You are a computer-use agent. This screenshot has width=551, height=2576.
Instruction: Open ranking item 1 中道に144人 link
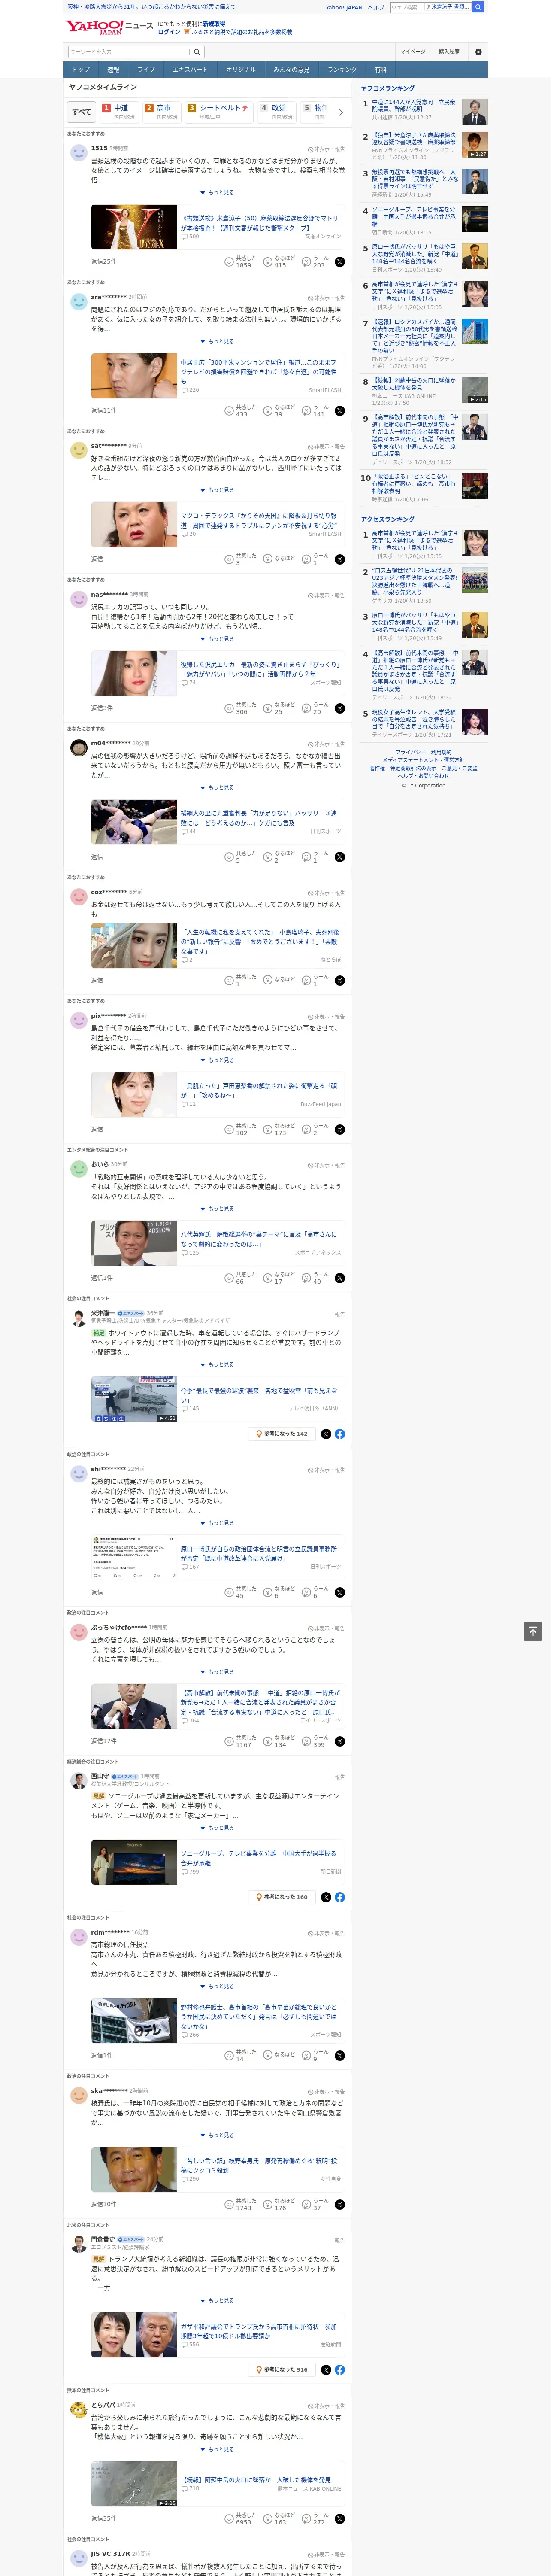click(x=414, y=106)
